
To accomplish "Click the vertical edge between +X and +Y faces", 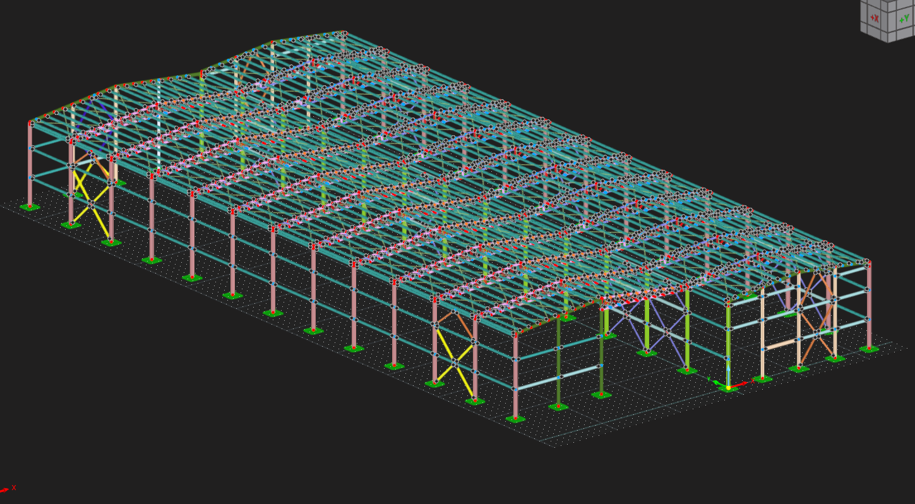I will click(888, 19).
